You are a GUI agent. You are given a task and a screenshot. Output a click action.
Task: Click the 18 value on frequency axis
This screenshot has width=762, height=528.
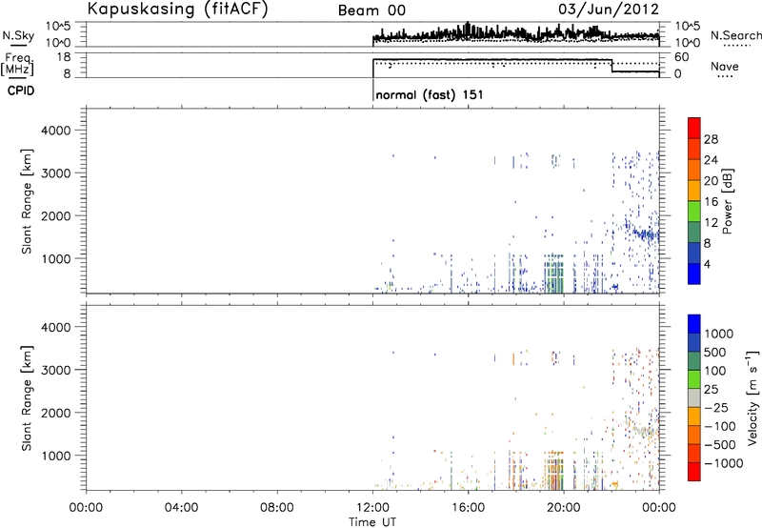pos(64,57)
